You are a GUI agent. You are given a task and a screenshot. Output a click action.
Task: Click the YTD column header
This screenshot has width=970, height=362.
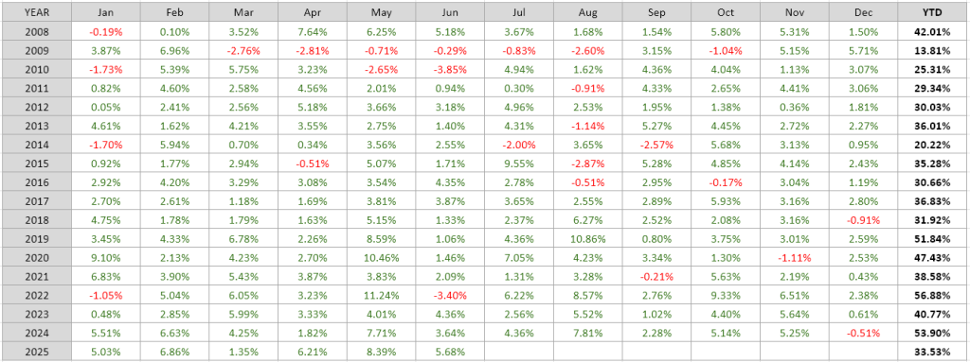[932, 11]
